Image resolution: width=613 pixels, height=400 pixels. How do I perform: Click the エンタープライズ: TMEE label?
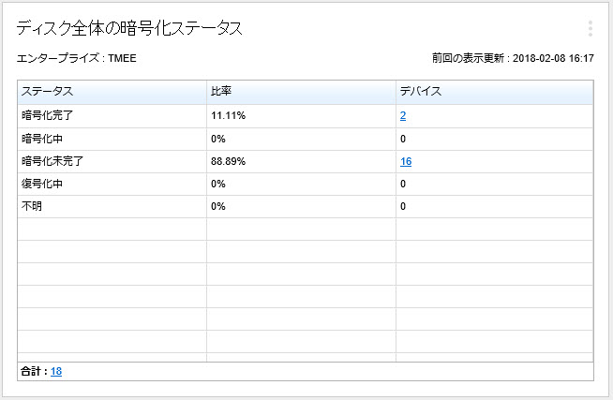coord(77,58)
